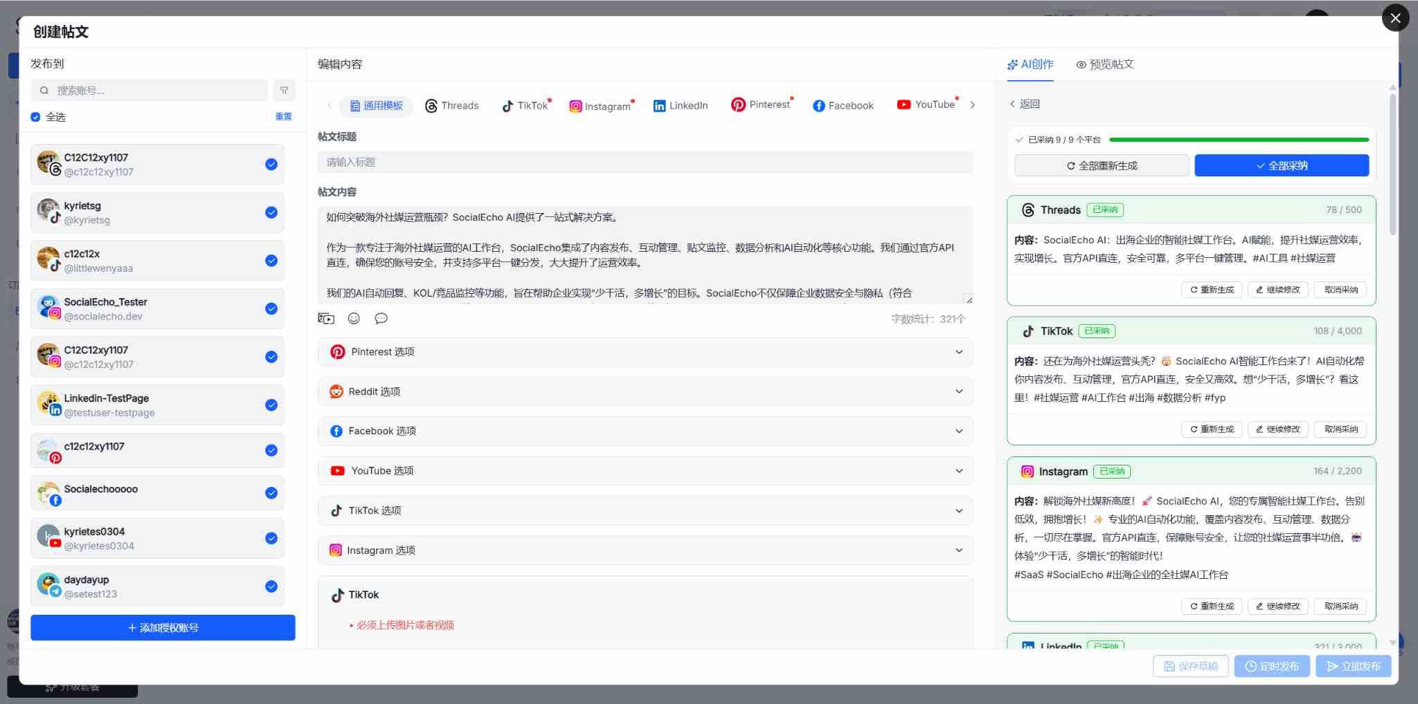
Task: Click the Instagram logo in the AI result card
Action: [x=1027, y=472]
